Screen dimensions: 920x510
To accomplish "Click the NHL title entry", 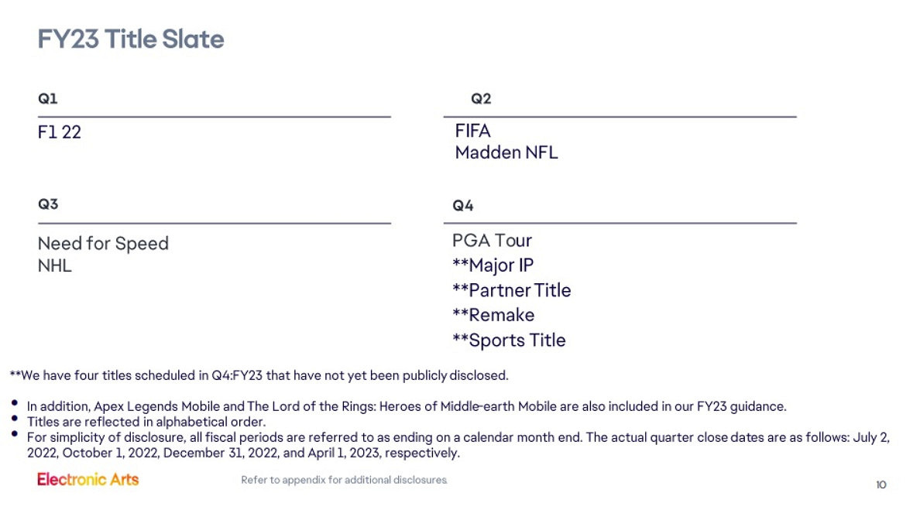I will pos(55,266).
